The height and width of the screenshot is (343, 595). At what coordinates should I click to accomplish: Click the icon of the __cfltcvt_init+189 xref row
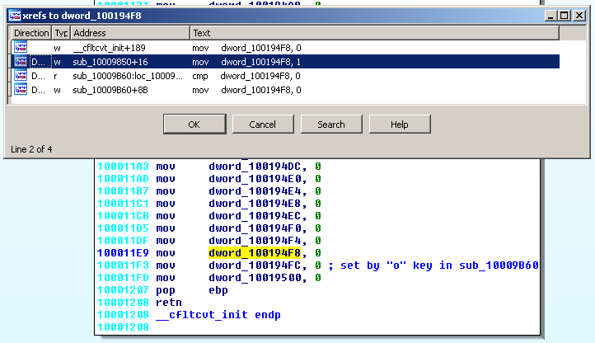coord(21,48)
